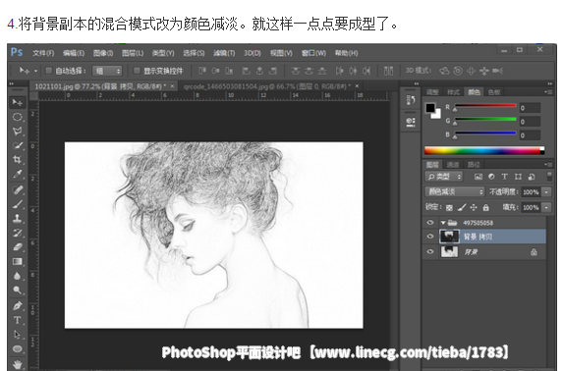The image size is (563, 371).
Task: Open the tool preset picker arrow
Action: (x=35, y=71)
